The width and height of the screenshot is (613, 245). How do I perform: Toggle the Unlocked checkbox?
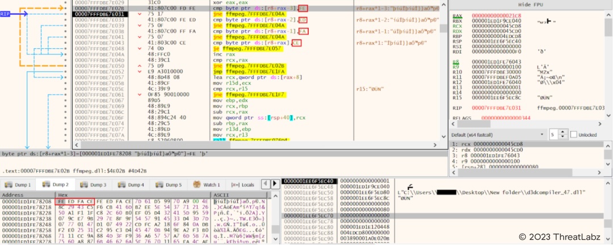(574, 134)
